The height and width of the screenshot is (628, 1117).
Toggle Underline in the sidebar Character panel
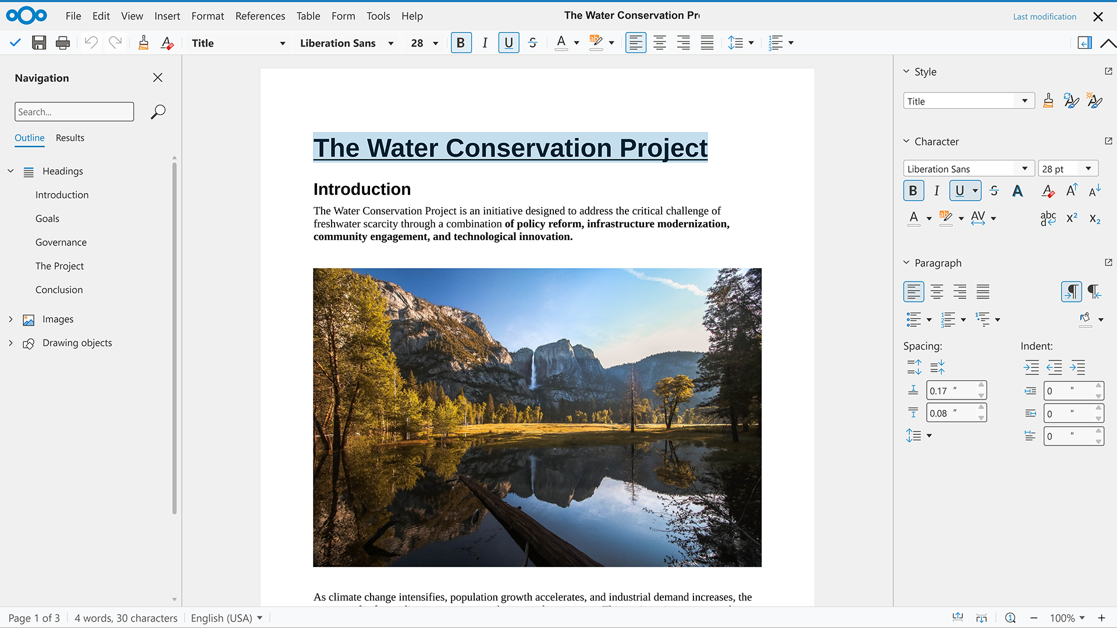(959, 190)
